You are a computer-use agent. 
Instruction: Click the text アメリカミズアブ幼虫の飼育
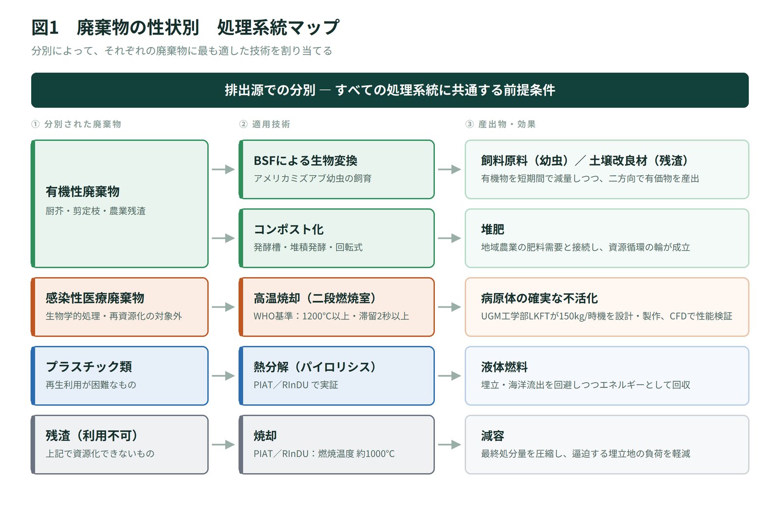[x=312, y=178]
